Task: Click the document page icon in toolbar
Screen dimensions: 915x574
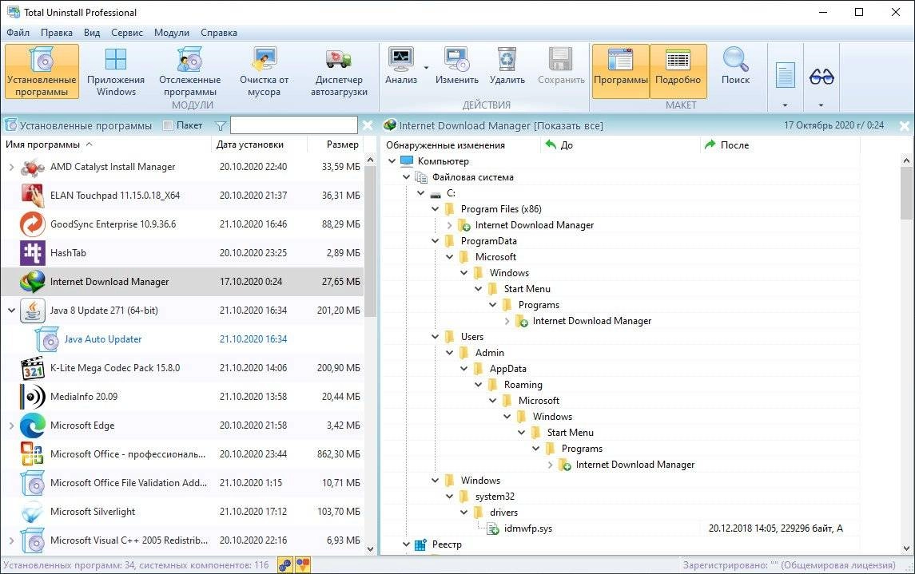Action: tap(785, 76)
